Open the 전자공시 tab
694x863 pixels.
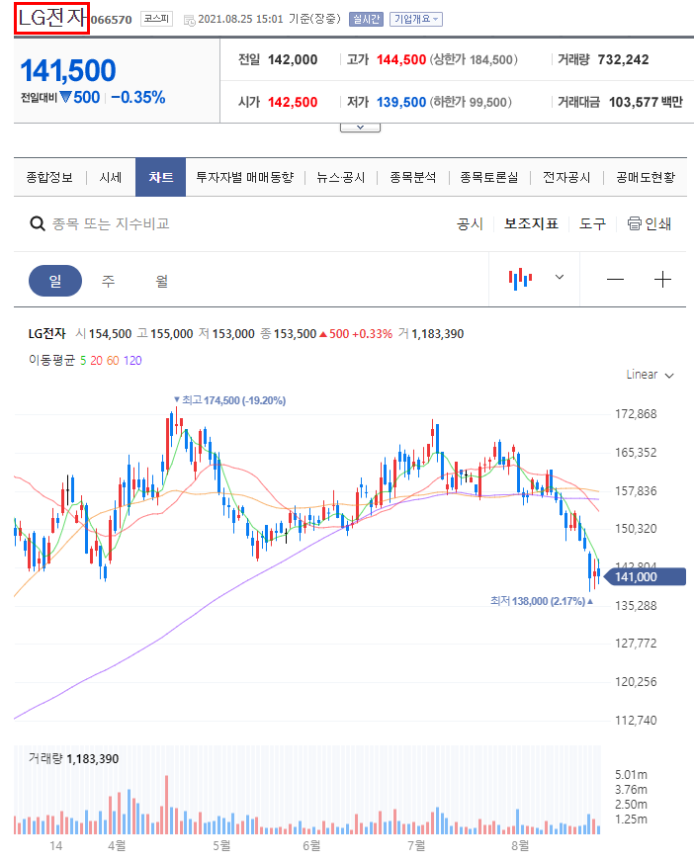[566, 177]
